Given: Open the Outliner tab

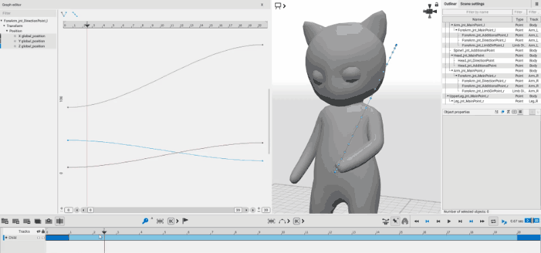Looking at the screenshot, I should (x=450, y=4).
